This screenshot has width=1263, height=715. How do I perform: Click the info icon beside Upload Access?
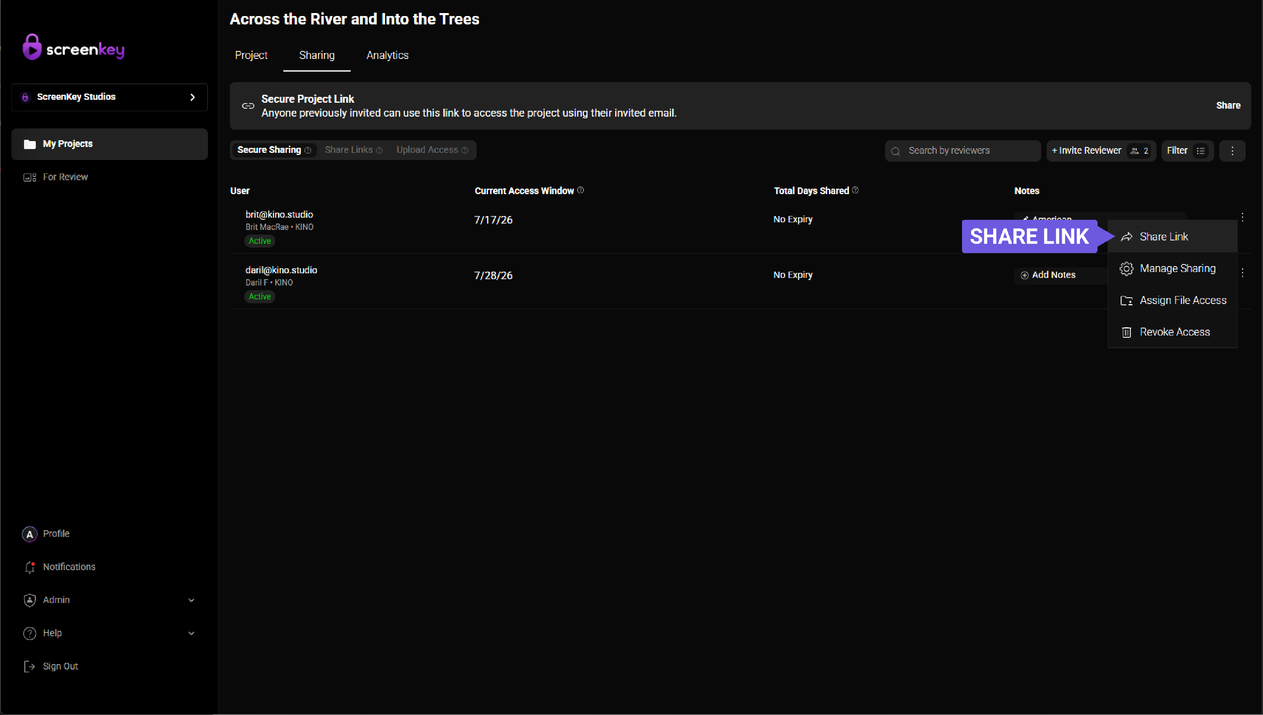pyautogui.click(x=465, y=150)
